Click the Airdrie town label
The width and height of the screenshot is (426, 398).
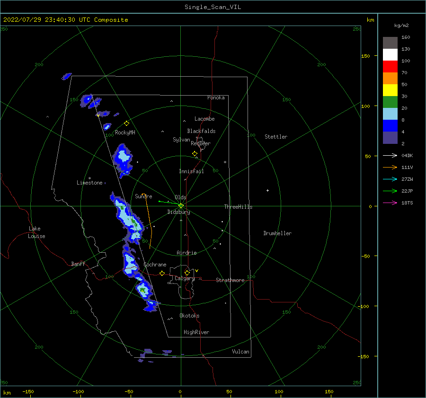[x=186, y=253]
